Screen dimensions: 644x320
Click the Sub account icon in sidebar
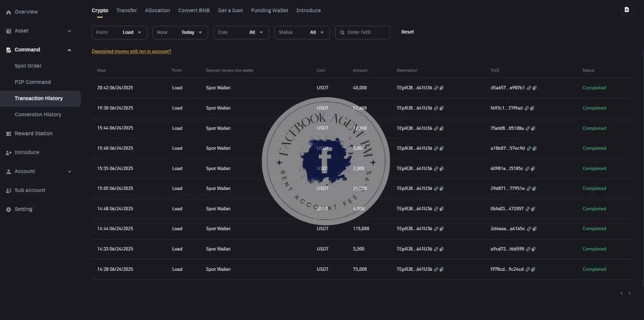point(8,190)
